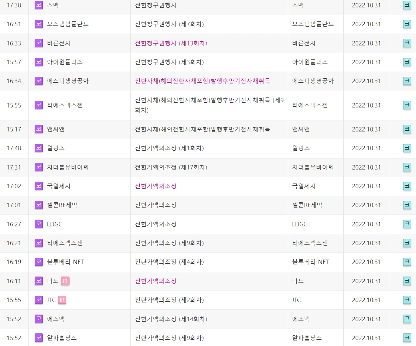This screenshot has width=416, height=346.
Task: Click the purple 코 icon beside 윌링스
Action: 39,148
